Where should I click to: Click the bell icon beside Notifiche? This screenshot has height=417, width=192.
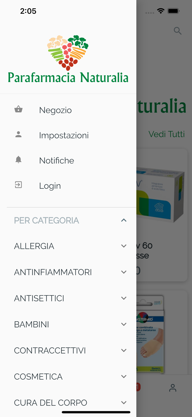pyautogui.click(x=18, y=160)
